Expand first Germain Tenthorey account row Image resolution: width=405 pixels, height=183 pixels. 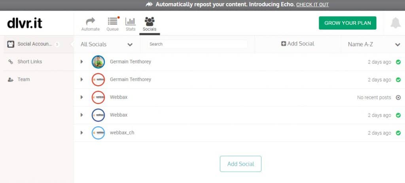[81, 62]
